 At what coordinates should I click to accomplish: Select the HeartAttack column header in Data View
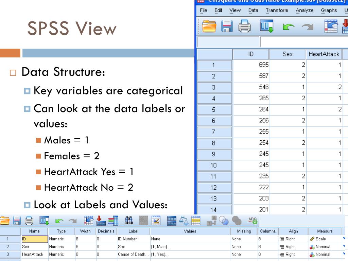coord(324,54)
